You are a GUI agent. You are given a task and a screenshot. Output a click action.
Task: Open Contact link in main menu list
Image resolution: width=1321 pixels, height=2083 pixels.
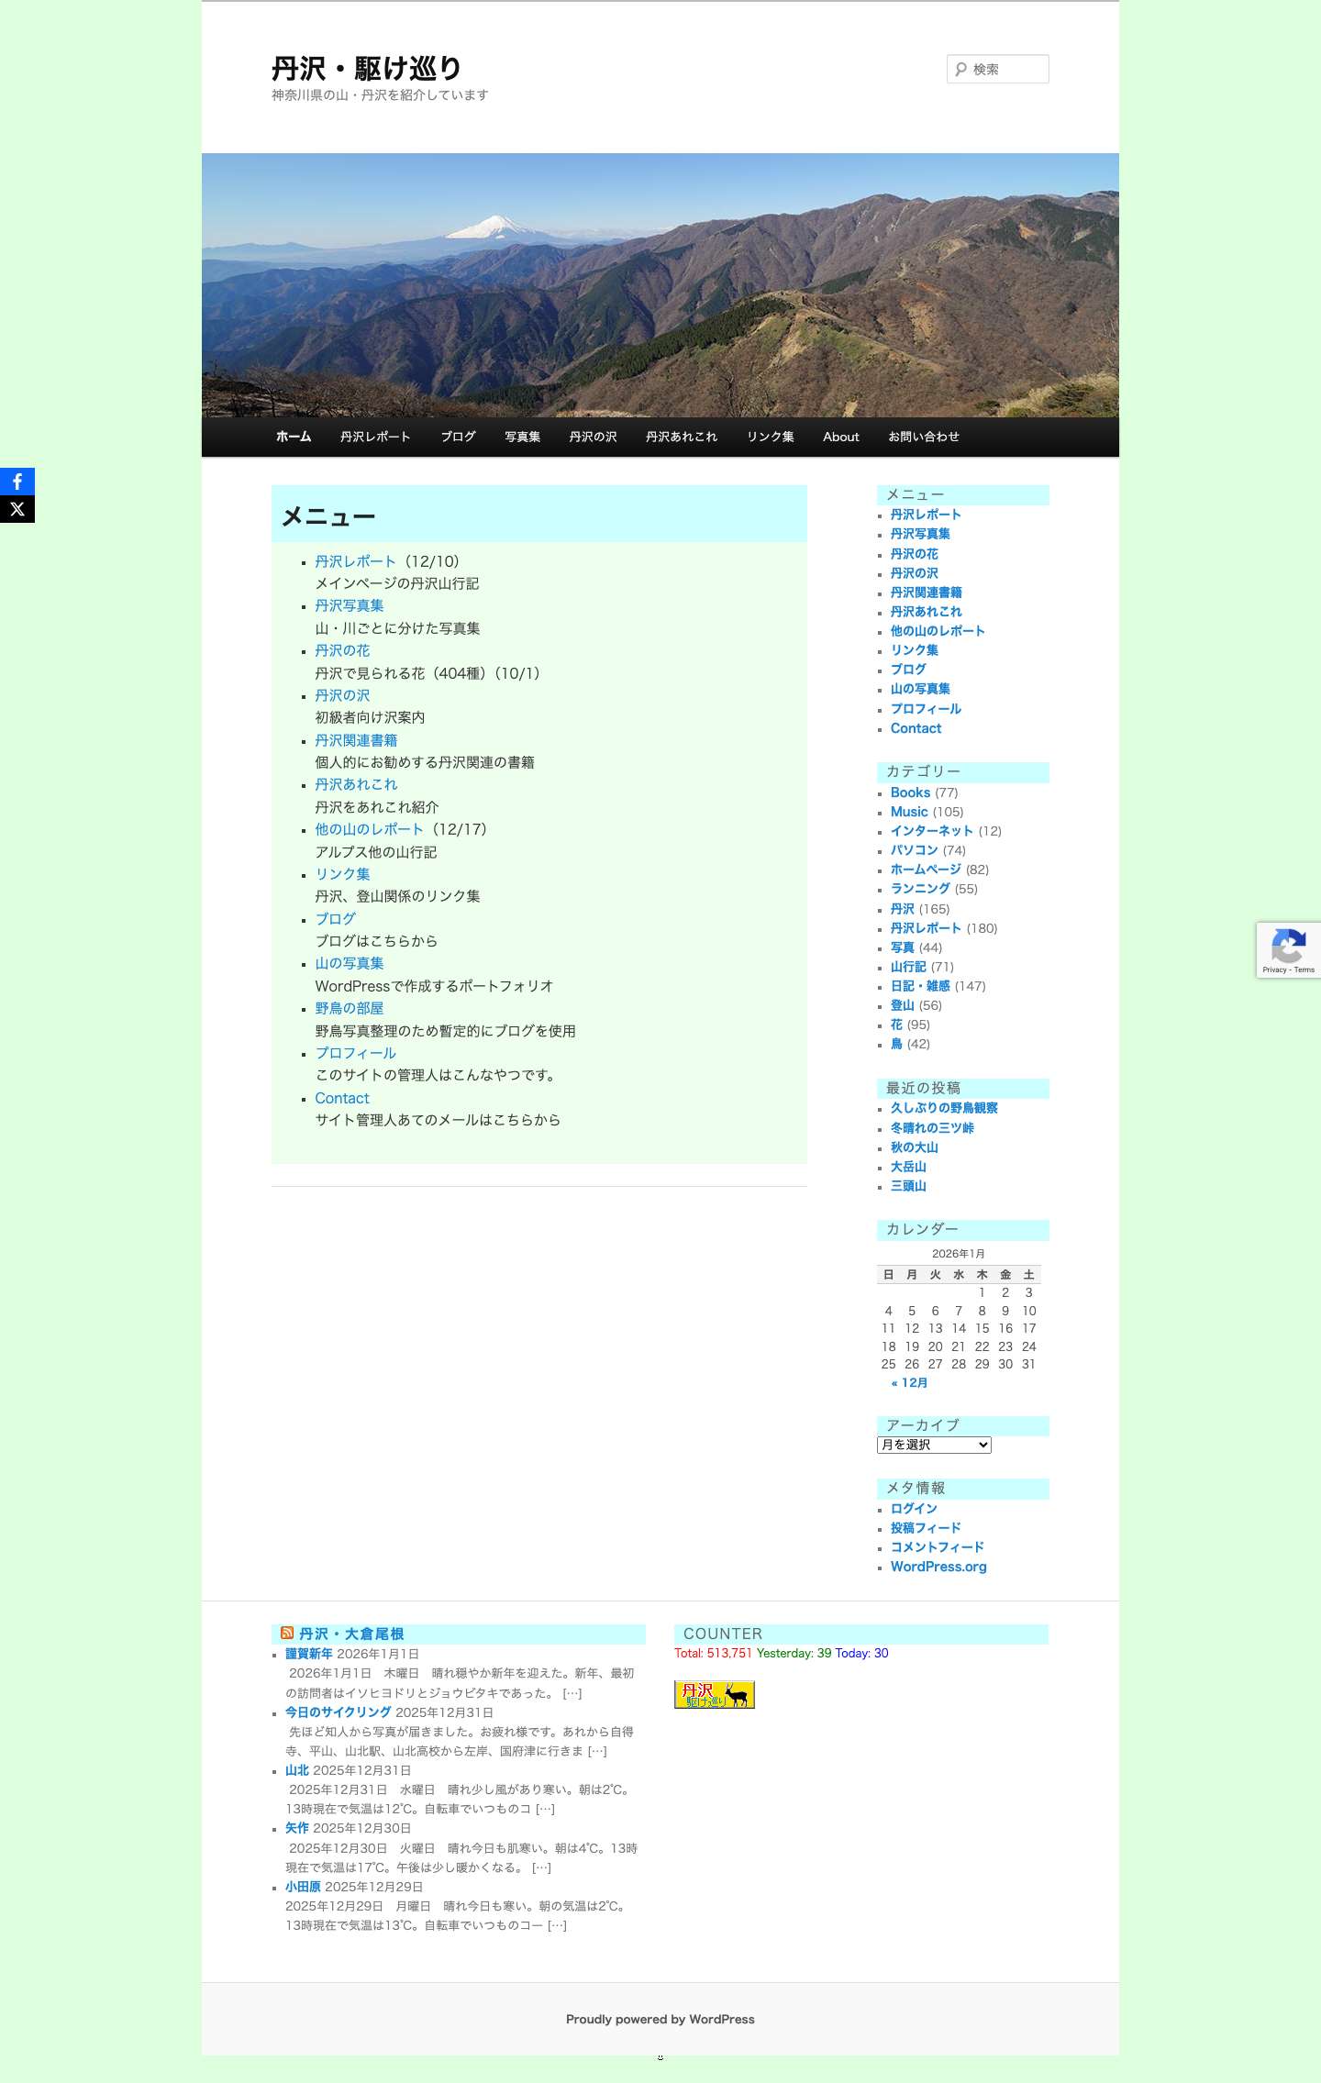point(342,1098)
